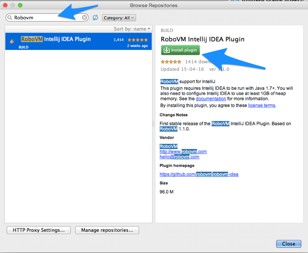Click the '2 weeks ago' text
Screen dimensions: 308x253
pos(137,46)
